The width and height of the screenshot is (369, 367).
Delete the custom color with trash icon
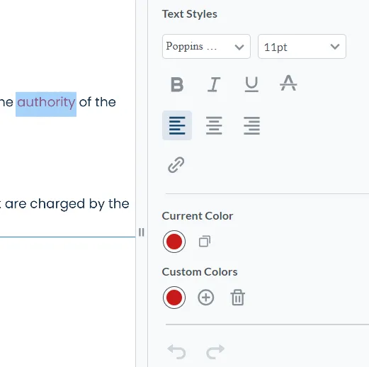237,298
